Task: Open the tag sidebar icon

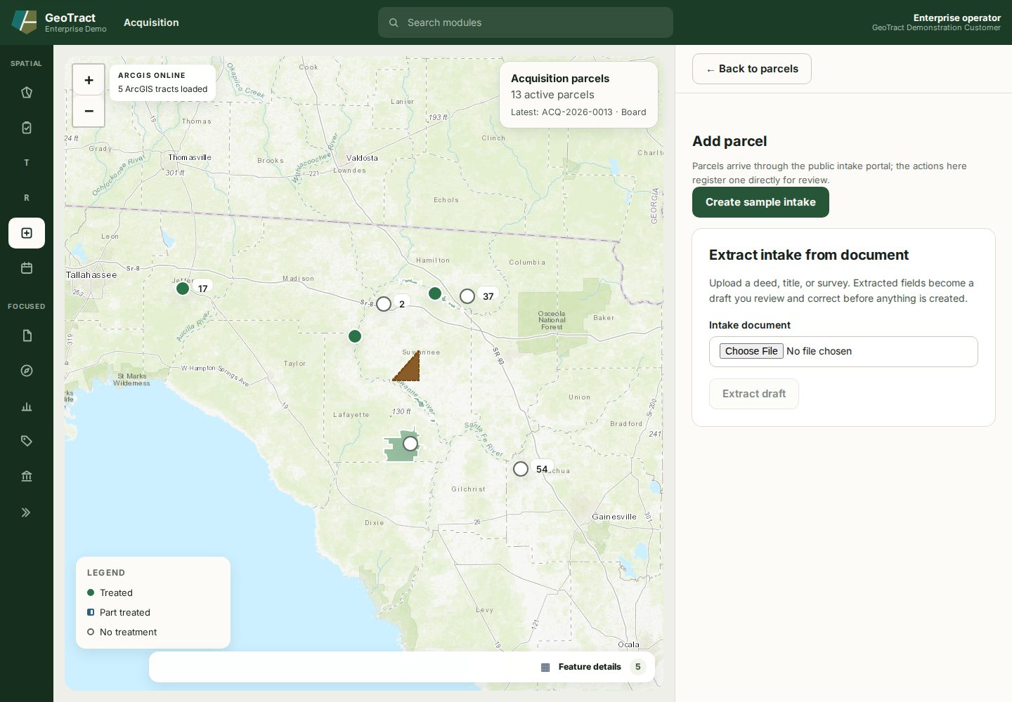Action: coord(27,441)
